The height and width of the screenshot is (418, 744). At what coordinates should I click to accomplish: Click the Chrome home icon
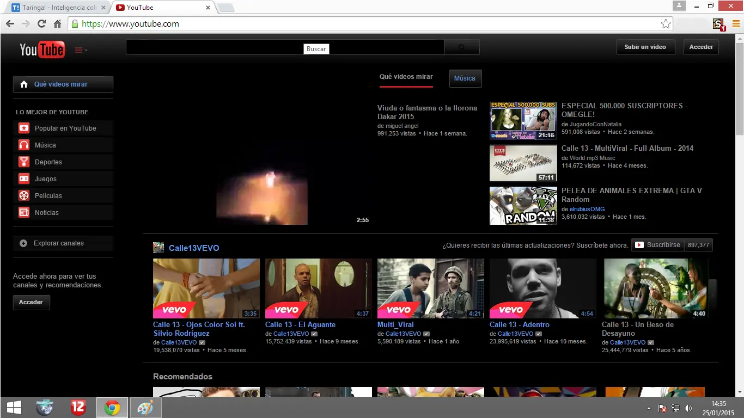click(57, 24)
